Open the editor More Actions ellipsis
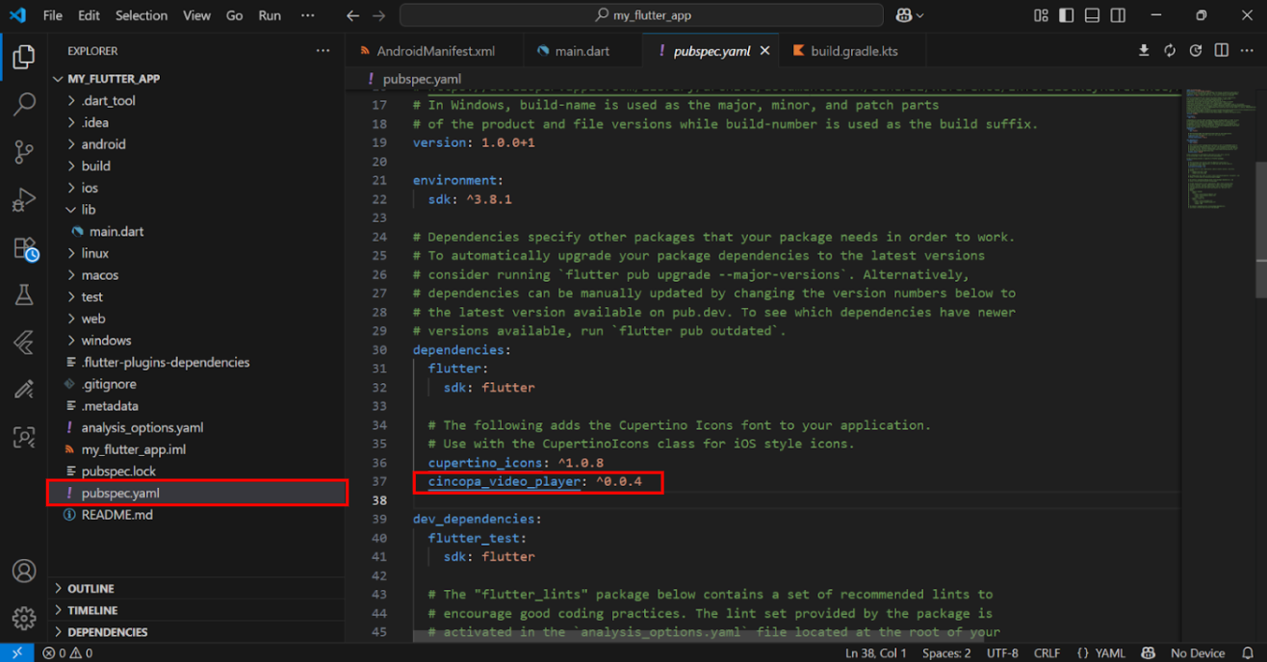This screenshot has height=662, width=1267. [1247, 51]
